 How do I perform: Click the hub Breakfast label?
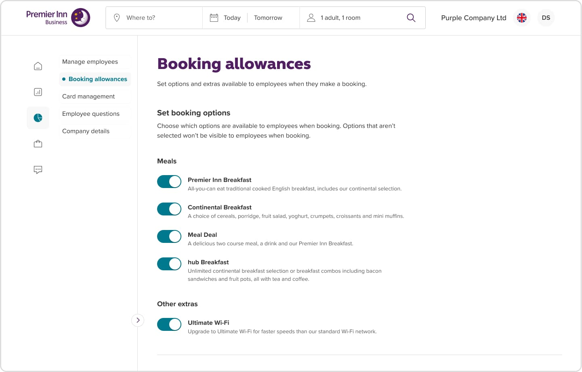click(x=208, y=262)
